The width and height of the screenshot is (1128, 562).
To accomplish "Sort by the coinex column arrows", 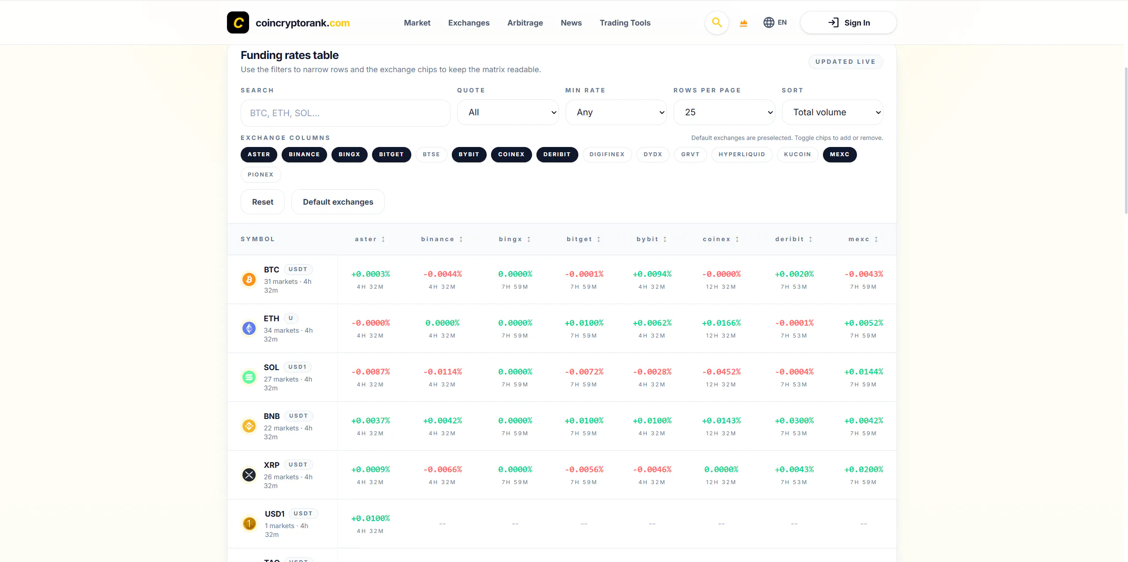I will tap(737, 239).
